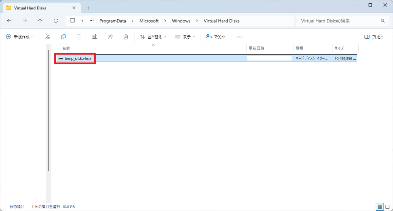Image resolution: width=393 pixels, height=211 pixels.
Task: Click the Rename icon in toolbar
Action: (x=94, y=37)
